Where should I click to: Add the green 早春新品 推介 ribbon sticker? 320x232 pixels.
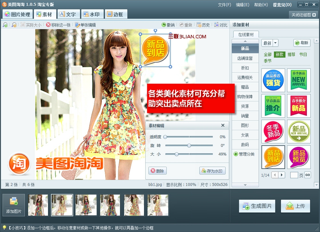pos(273,106)
